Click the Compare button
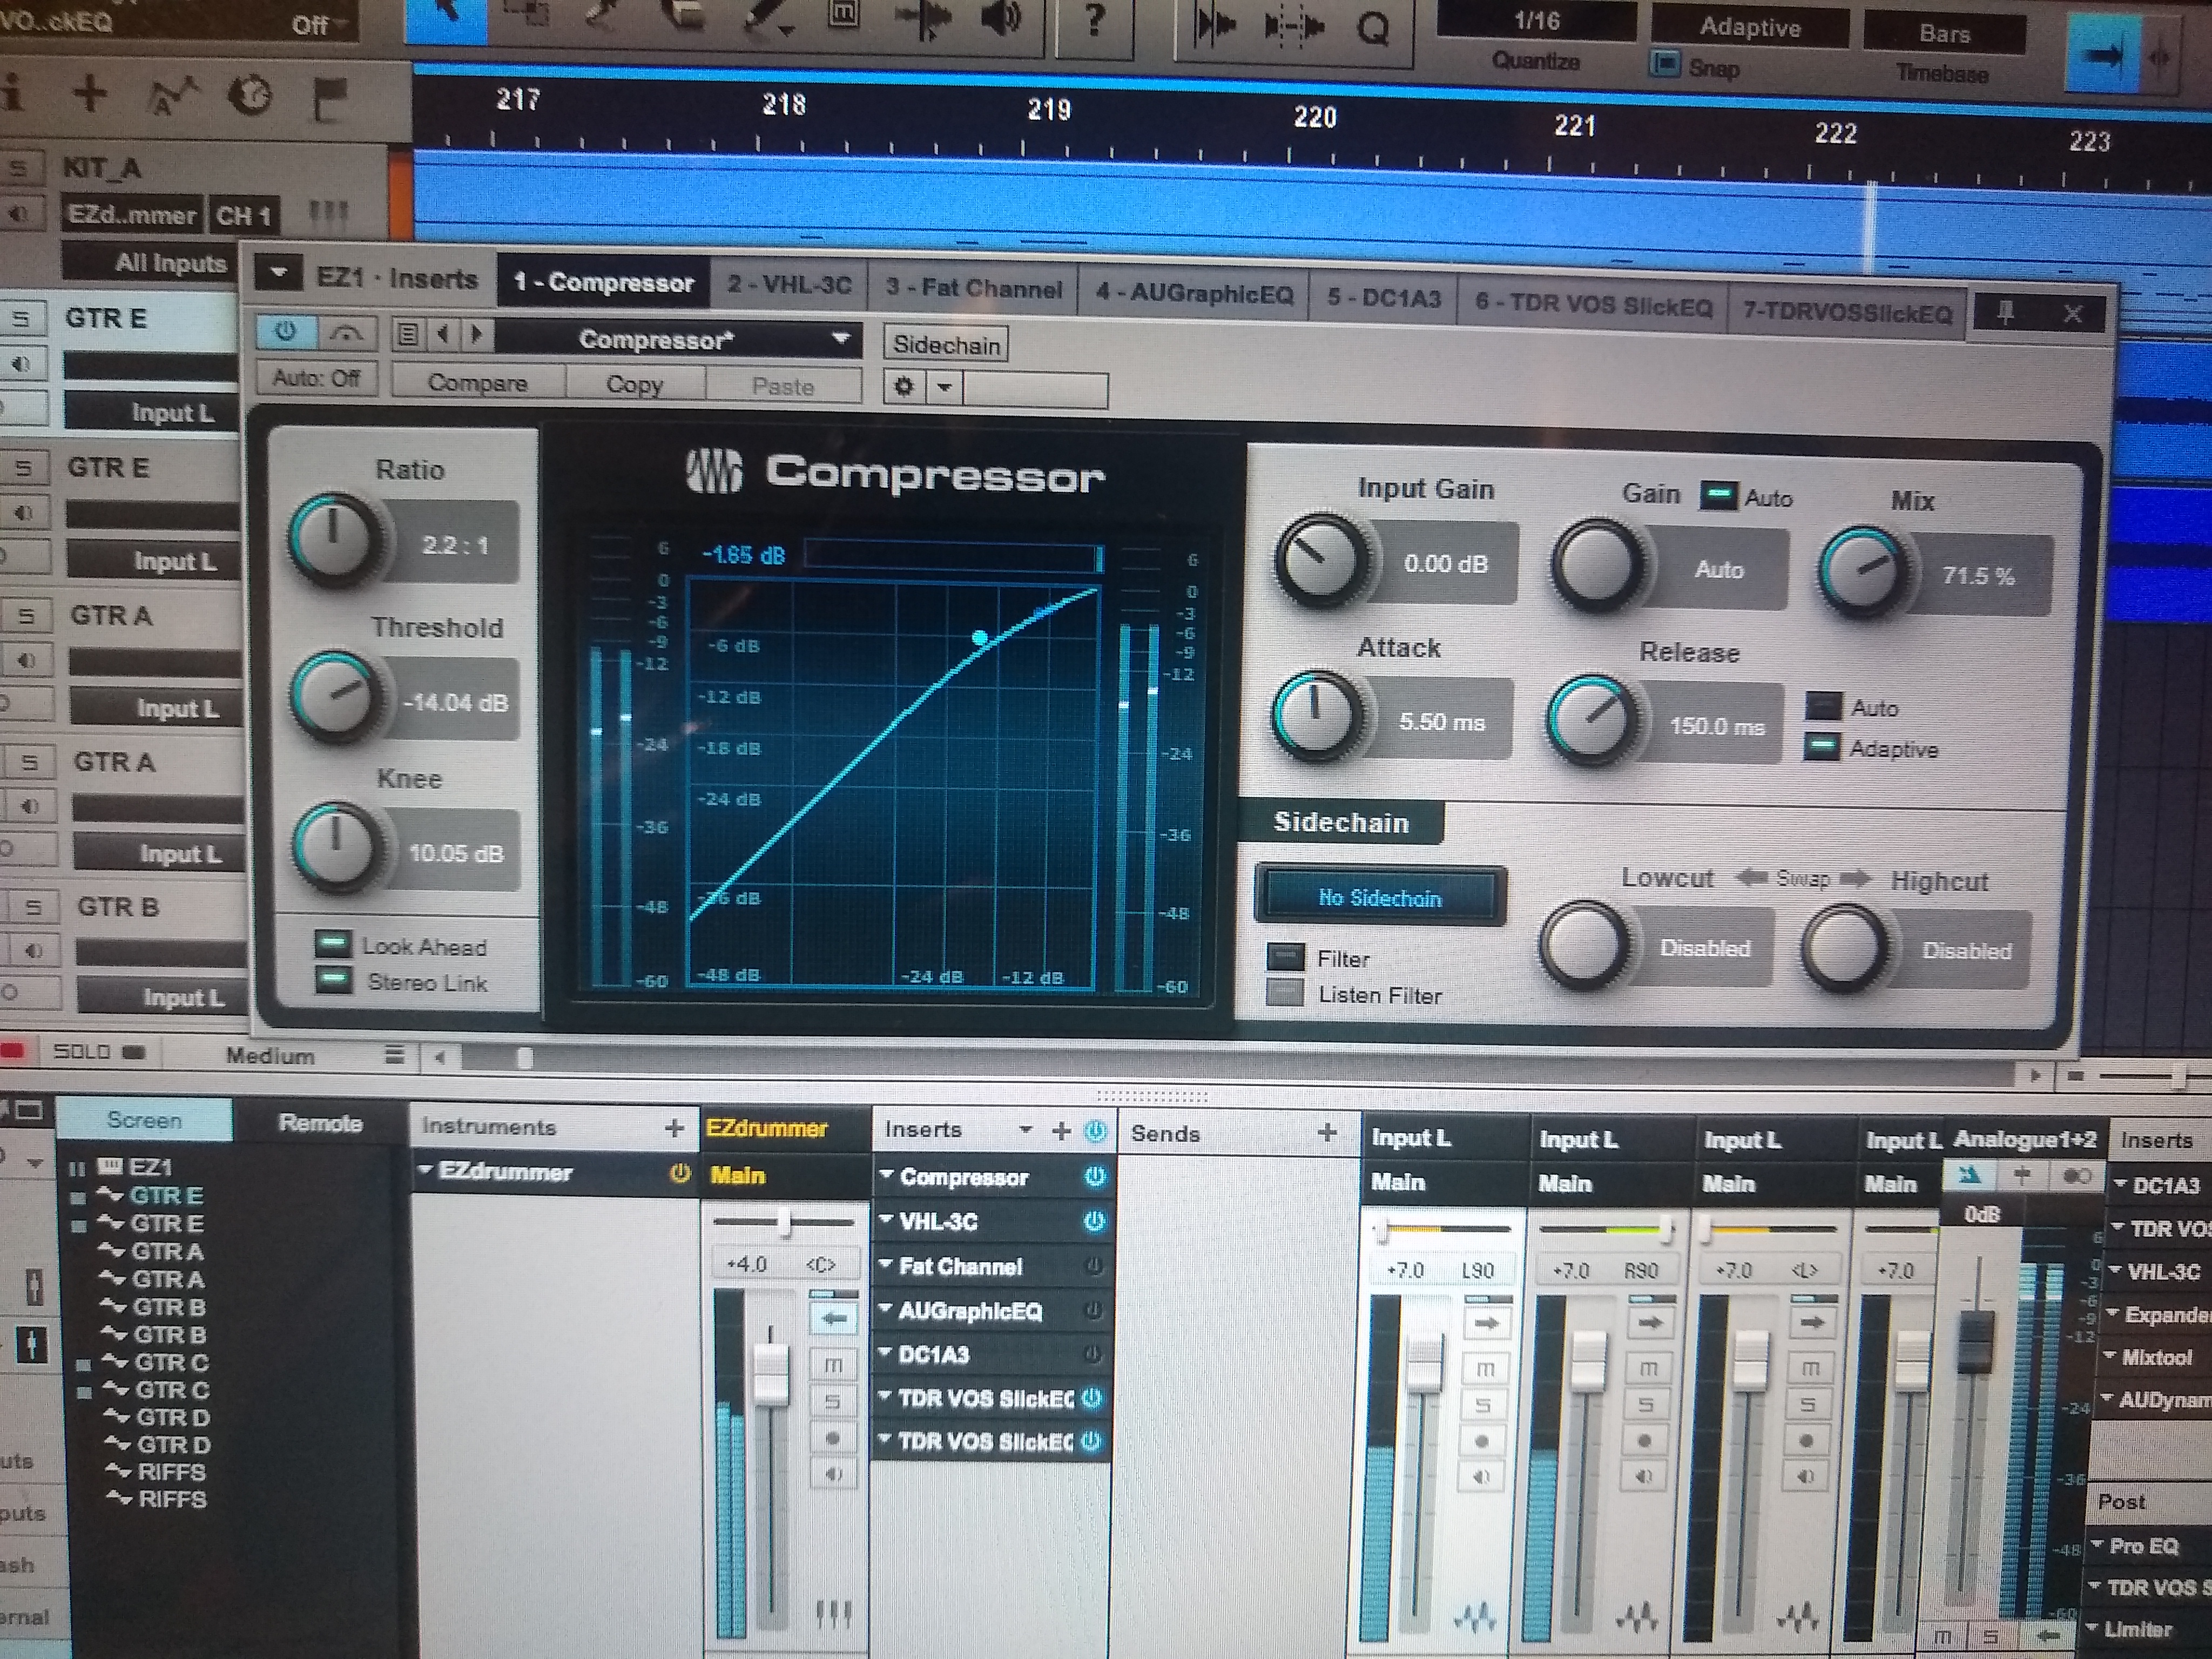The image size is (2212, 1659). pos(477,383)
